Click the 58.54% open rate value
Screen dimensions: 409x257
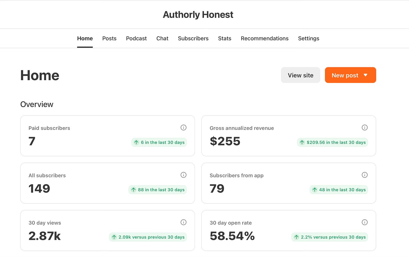click(232, 236)
